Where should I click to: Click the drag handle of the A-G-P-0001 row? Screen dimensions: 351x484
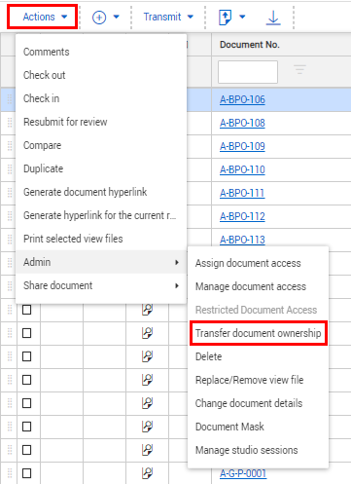(x=10, y=473)
